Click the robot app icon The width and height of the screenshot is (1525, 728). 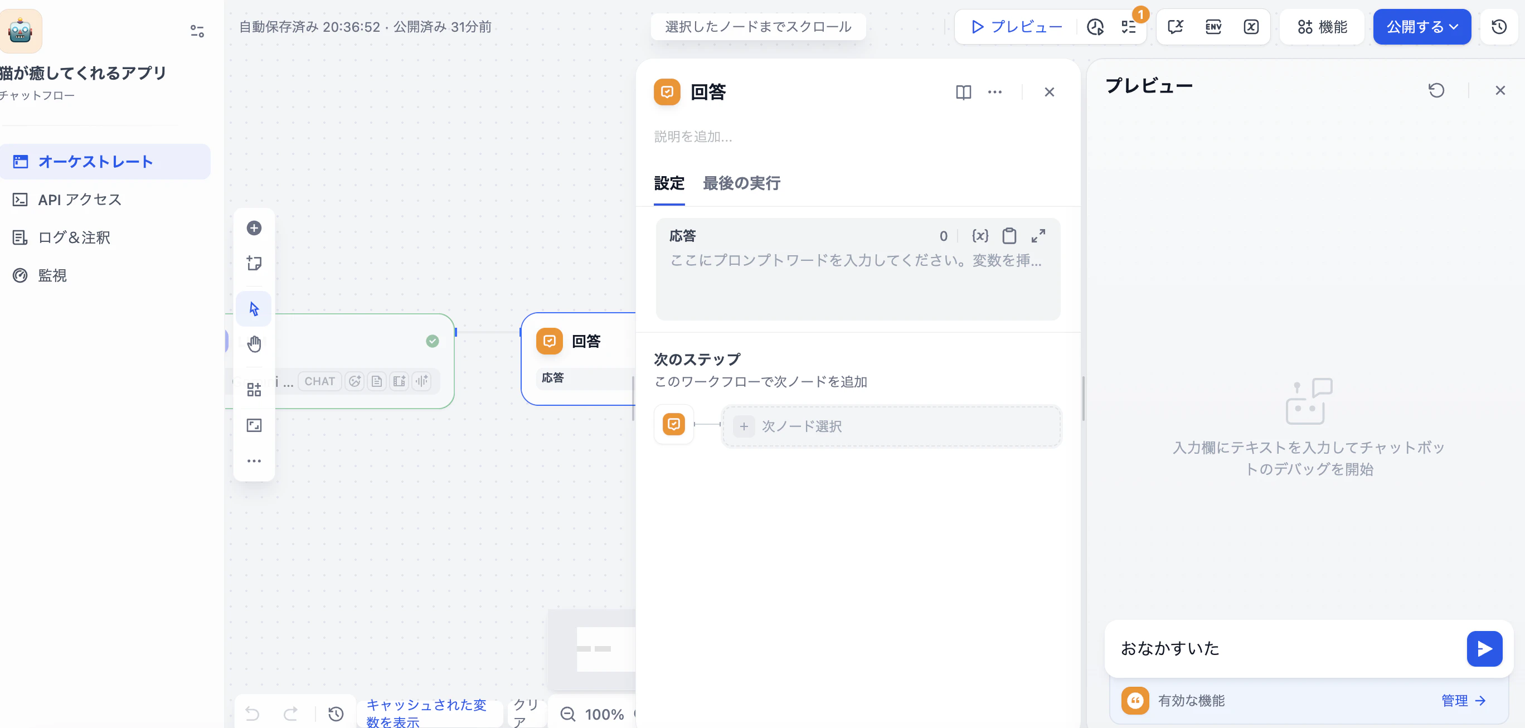21,30
